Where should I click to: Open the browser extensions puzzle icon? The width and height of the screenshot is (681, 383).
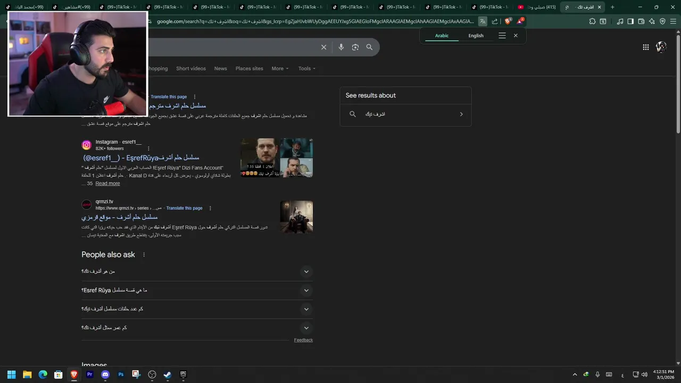592,21
